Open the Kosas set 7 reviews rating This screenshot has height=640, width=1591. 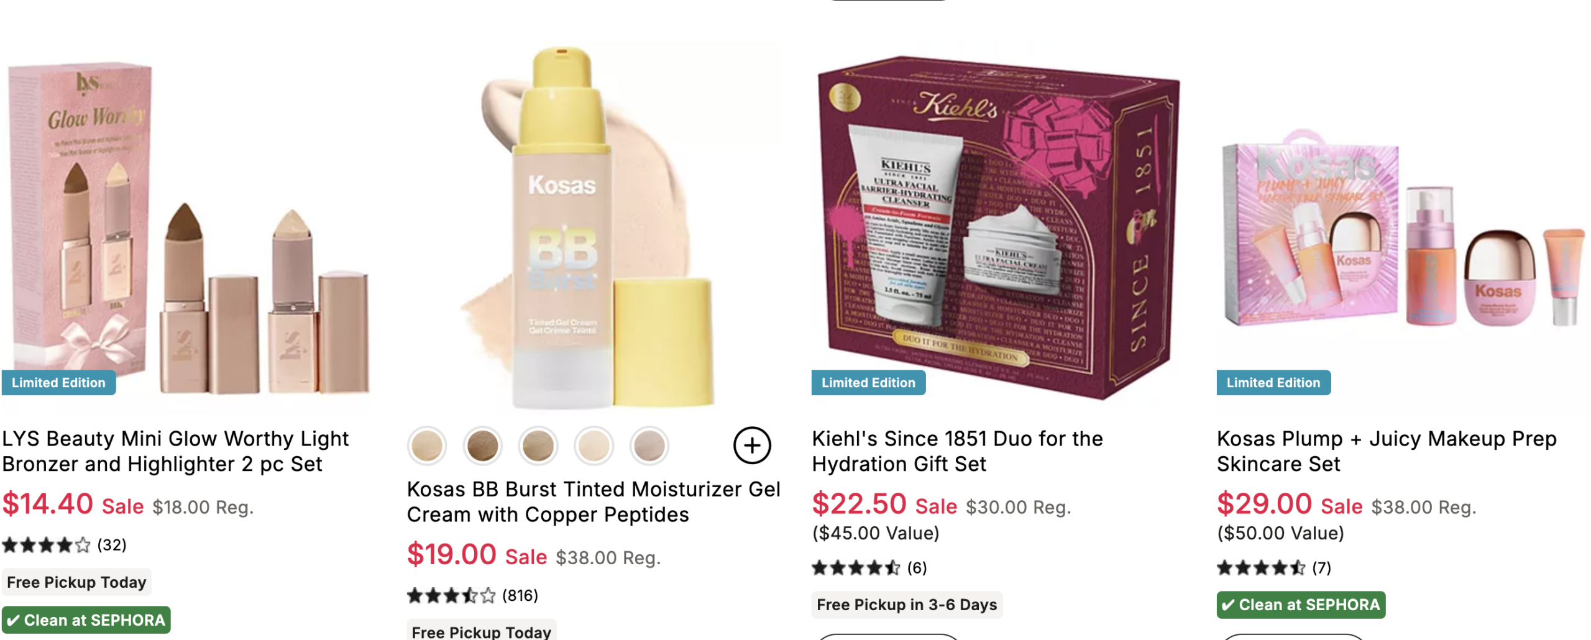tap(1274, 567)
